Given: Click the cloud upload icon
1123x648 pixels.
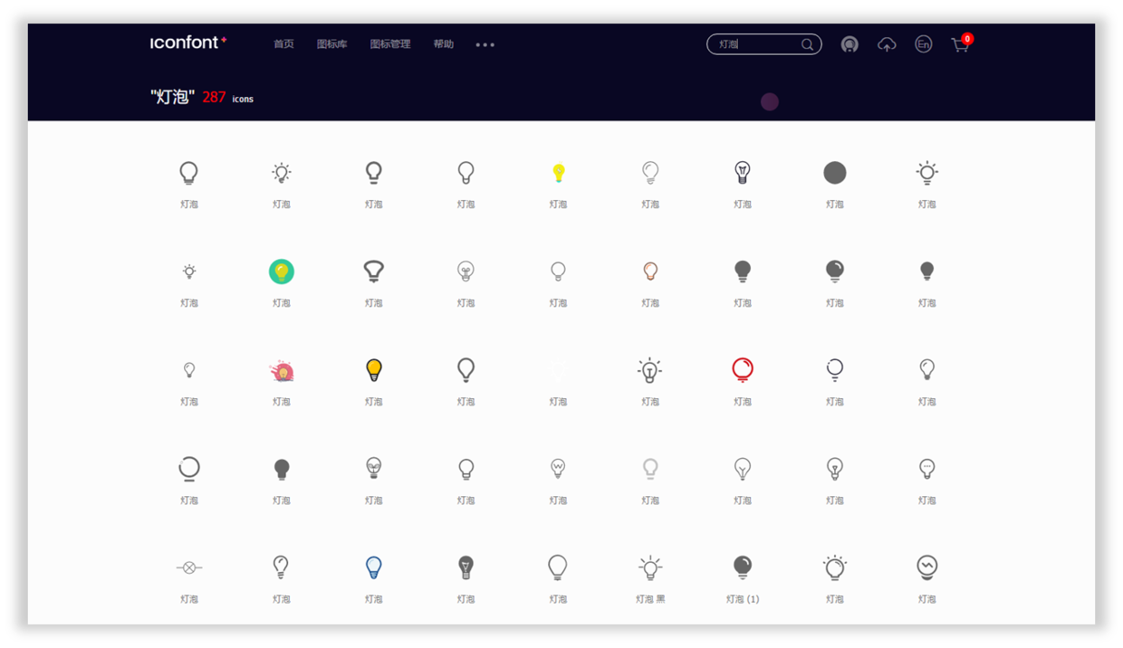Looking at the screenshot, I should 887,44.
